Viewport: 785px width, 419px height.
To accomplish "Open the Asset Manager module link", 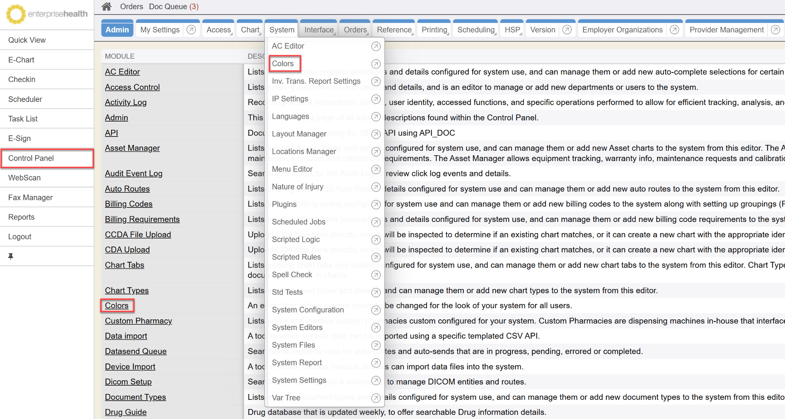I will pyautogui.click(x=132, y=148).
